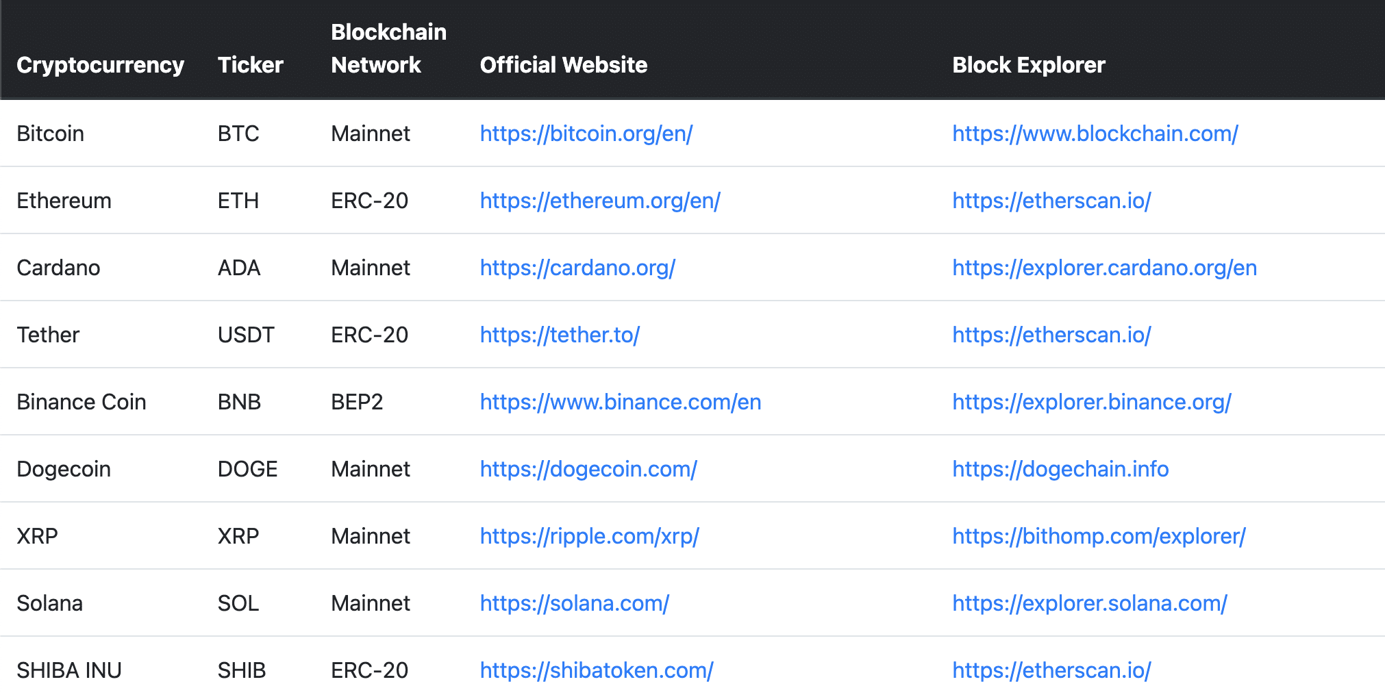Screen dimensions: 1385x697
Task: Open the etherscan.io link in Ethereum row
Action: pos(1052,201)
